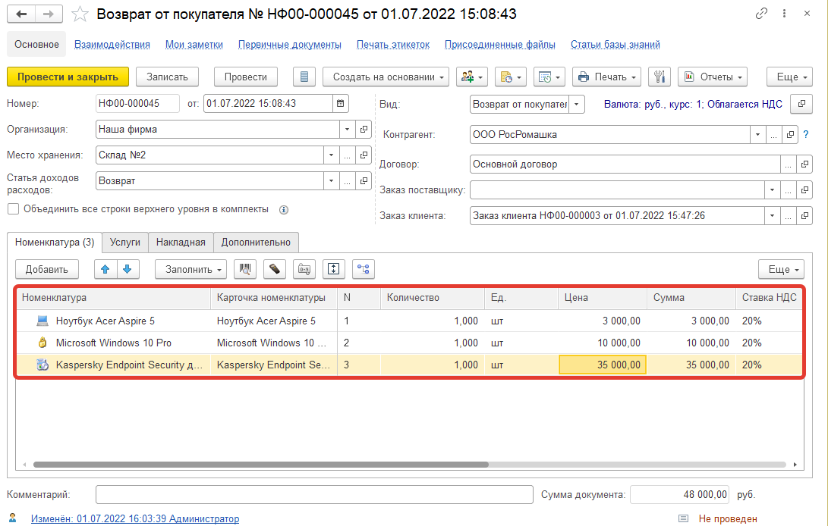828x526 pixels.
Task: Open the "Дополнительно" tab
Action: pos(256,243)
